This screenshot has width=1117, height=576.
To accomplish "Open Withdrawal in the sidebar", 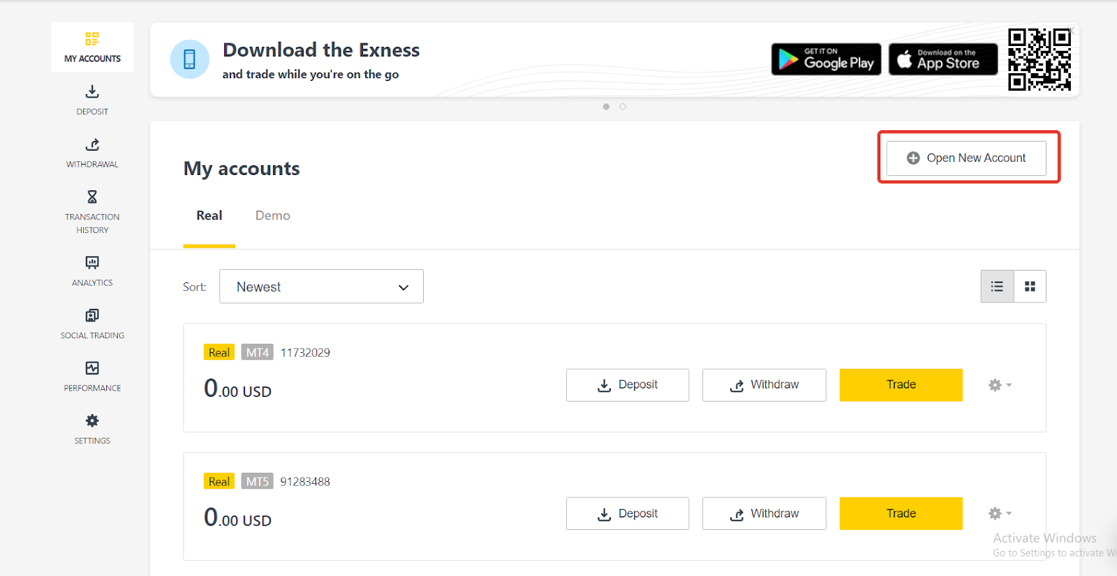I will tap(92, 153).
